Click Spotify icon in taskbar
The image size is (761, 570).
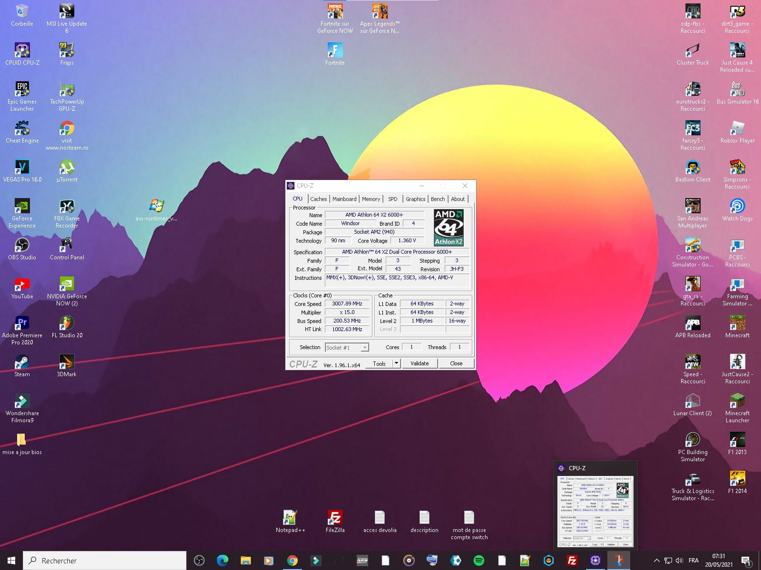478,560
